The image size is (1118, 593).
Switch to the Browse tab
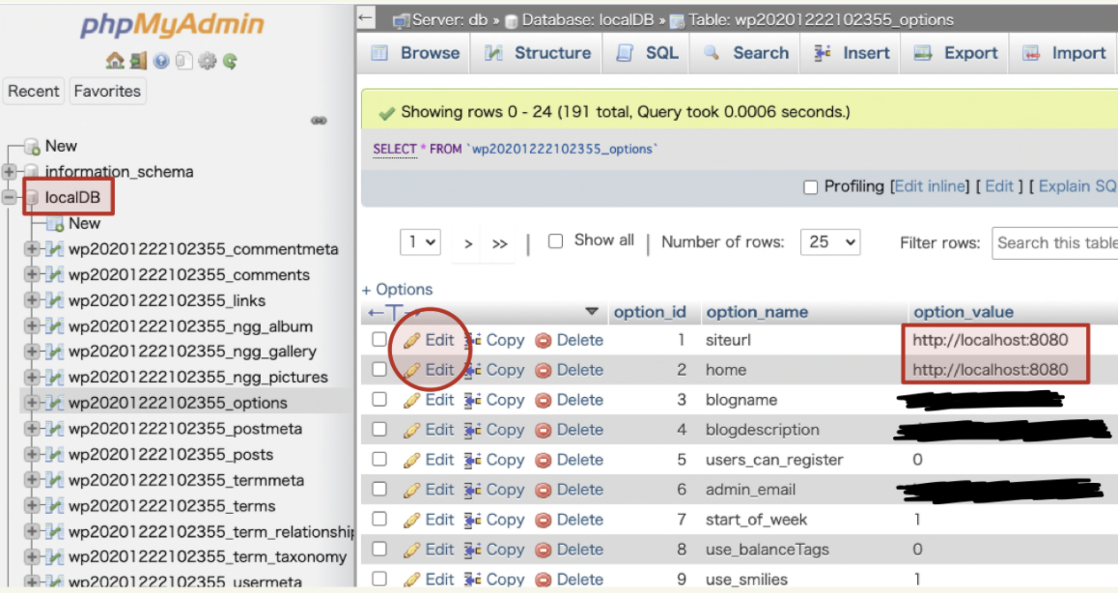coord(415,53)
